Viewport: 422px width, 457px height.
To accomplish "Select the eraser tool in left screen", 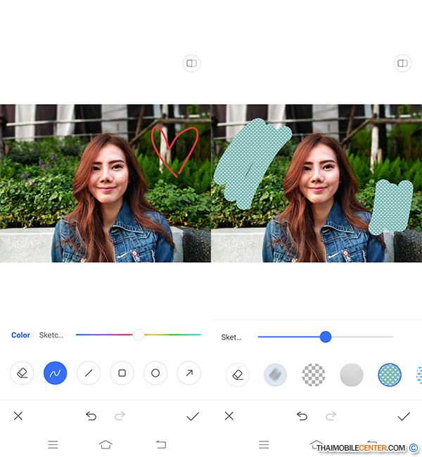I will (x=22, y=373).
